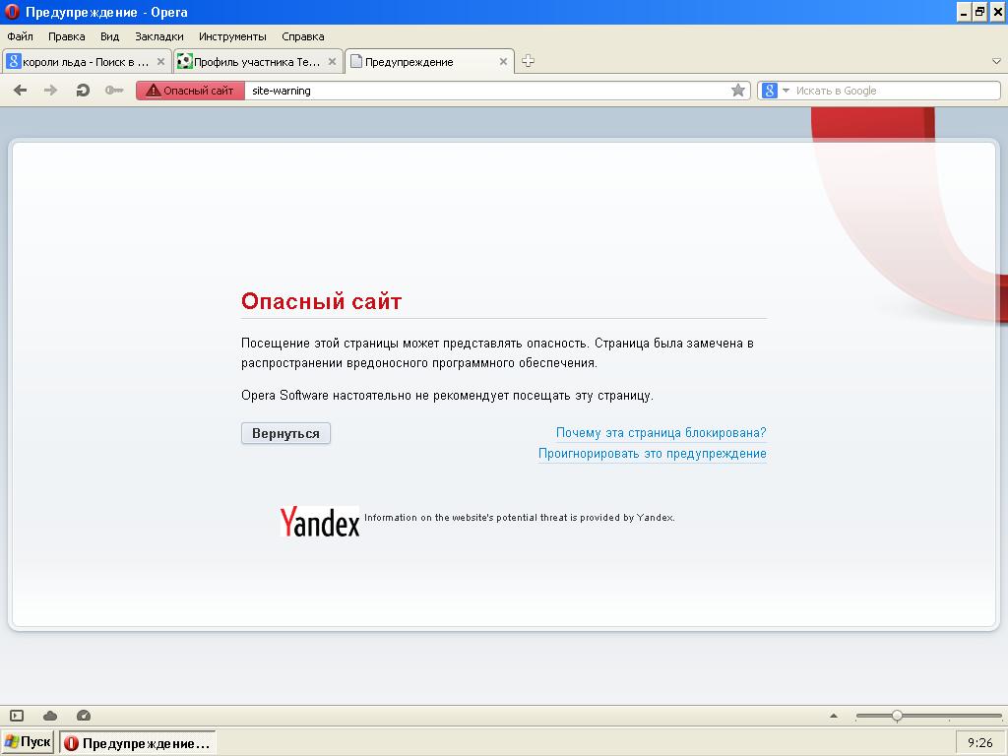Click the Opera Turbo status bar icon
This screenshot has width=1008, height=756.
click(84, 716)
